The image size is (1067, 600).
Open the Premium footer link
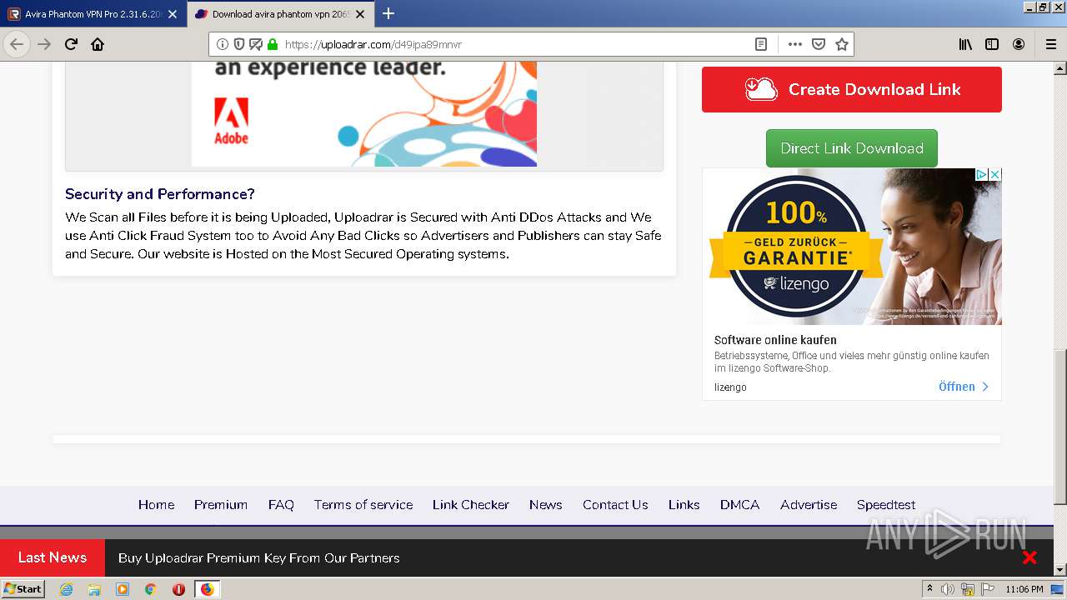[x=221, y=505]
